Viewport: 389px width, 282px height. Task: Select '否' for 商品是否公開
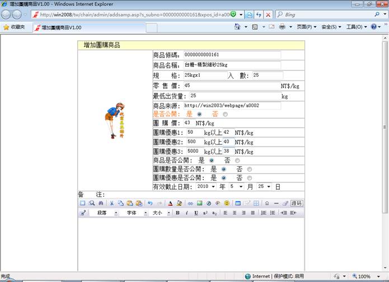pos(238,160)
